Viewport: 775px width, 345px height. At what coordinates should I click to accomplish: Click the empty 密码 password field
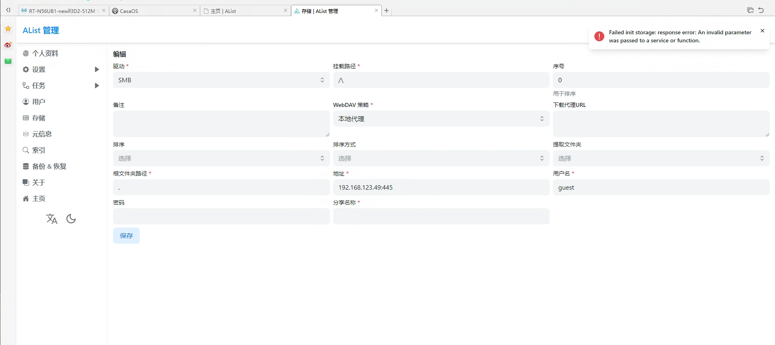(x=221, y=216)
